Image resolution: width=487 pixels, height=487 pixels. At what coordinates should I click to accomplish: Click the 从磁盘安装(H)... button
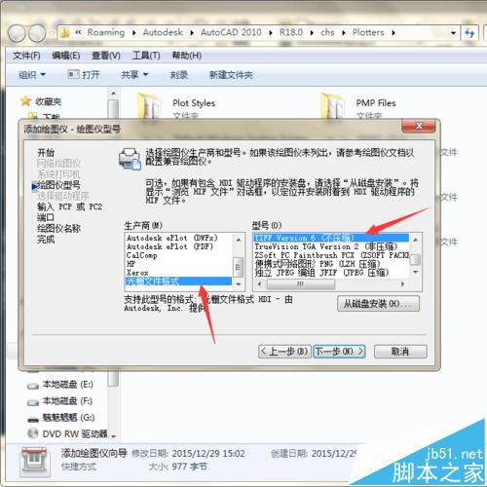click(x=378, y=304)
